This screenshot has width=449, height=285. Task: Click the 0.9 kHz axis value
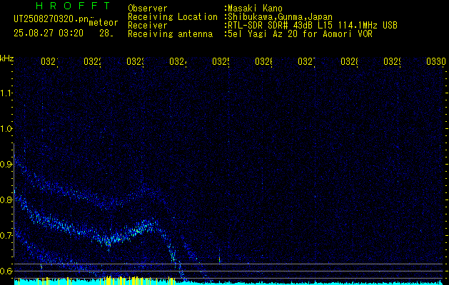click(7, 164)
